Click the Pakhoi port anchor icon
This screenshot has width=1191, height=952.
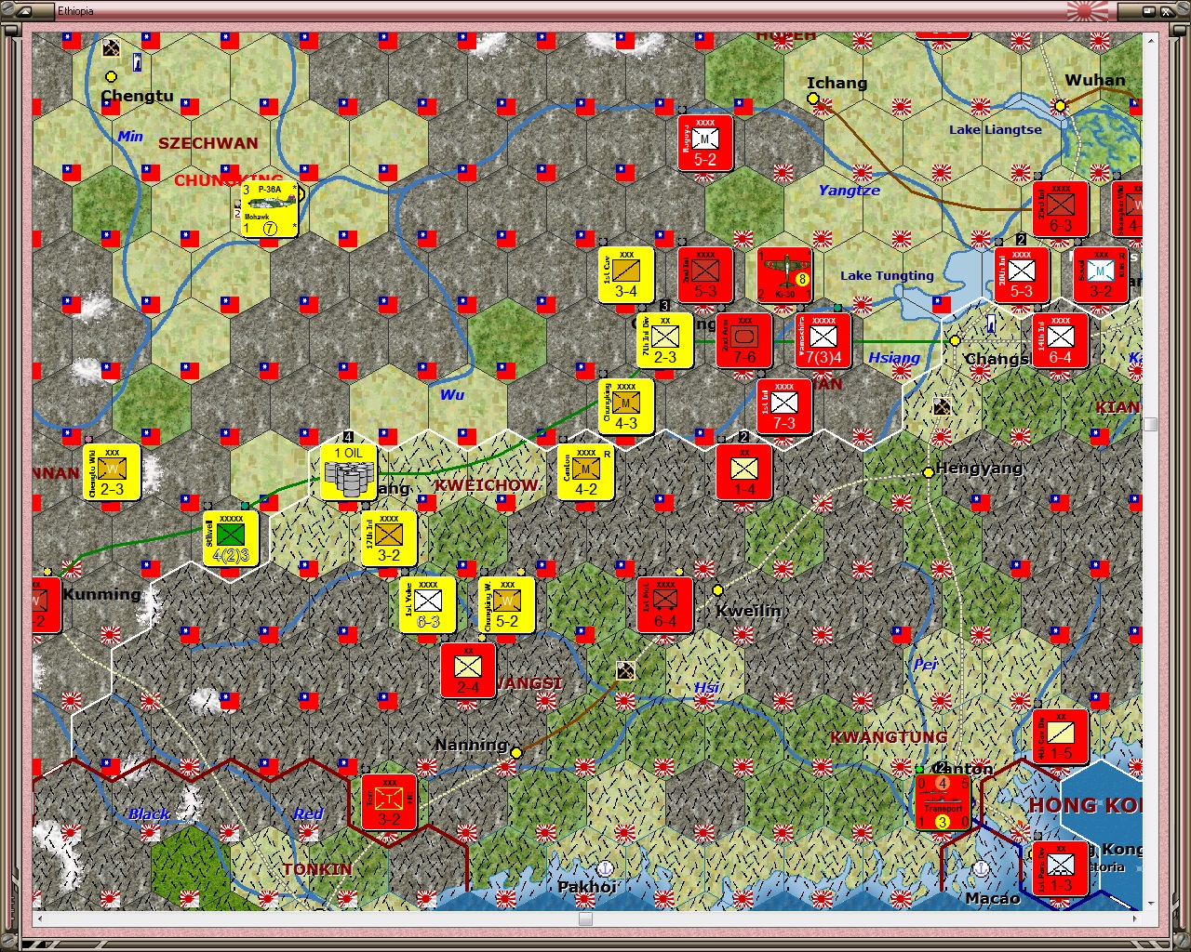click(605, 868)
